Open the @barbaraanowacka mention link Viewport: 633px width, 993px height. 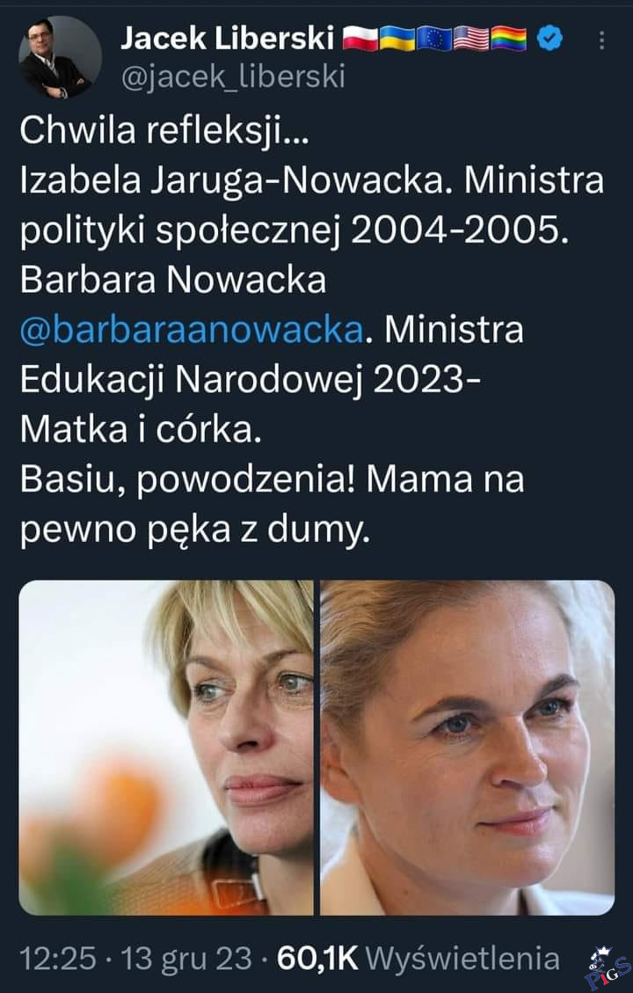tap(191, 330)
